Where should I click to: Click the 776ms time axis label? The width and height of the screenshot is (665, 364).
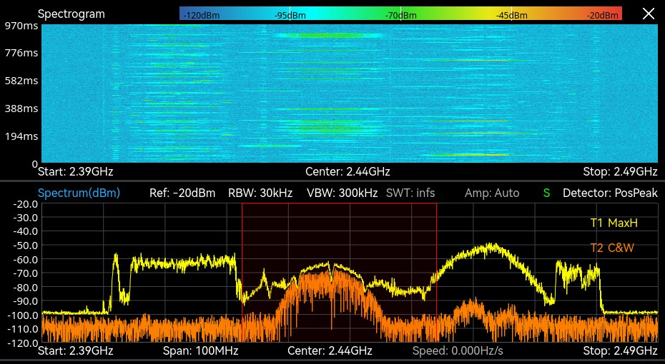21,54
